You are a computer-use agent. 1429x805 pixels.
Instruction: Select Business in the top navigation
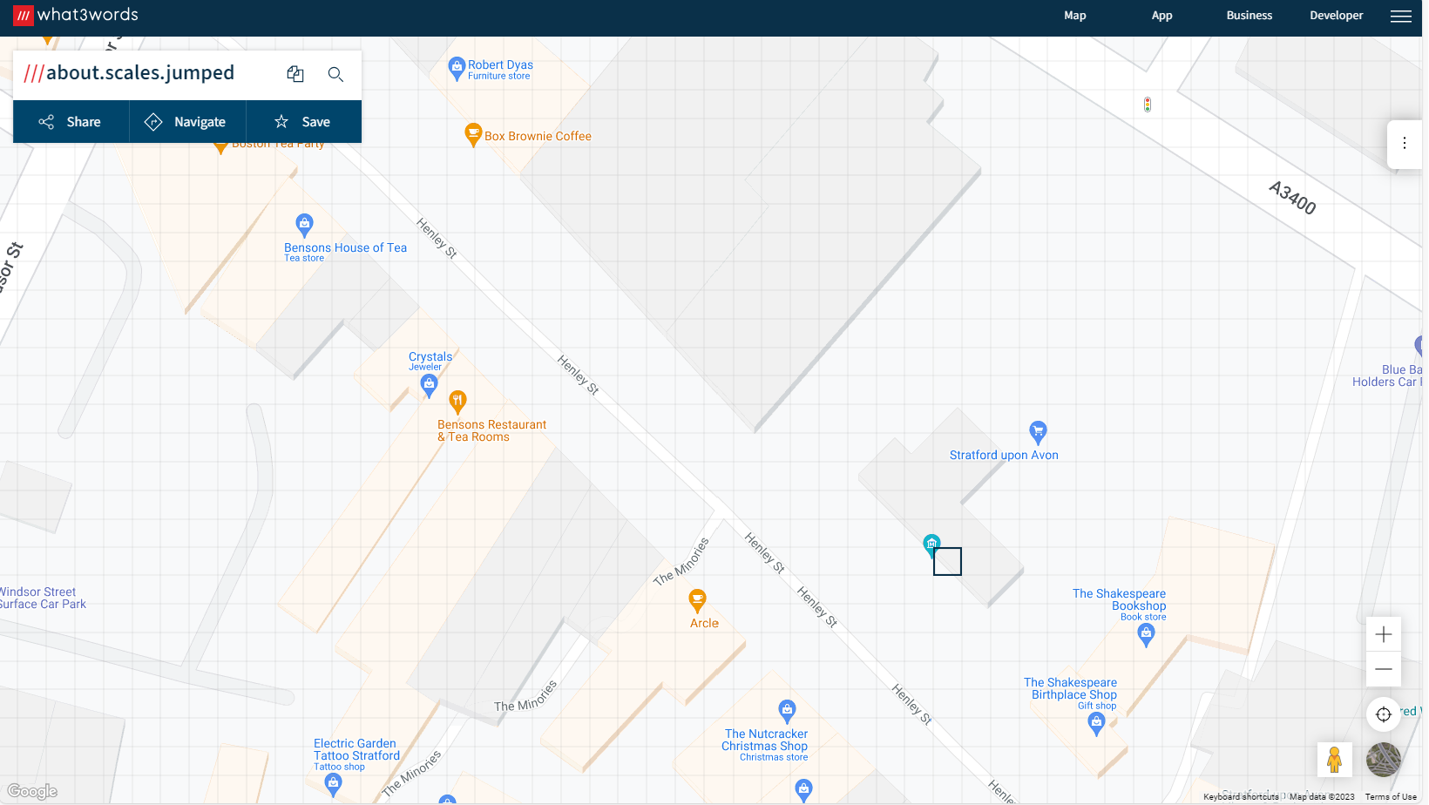(x=1249, y=15)
